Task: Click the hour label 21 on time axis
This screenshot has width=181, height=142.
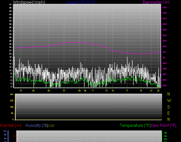Action: (151, 91)
